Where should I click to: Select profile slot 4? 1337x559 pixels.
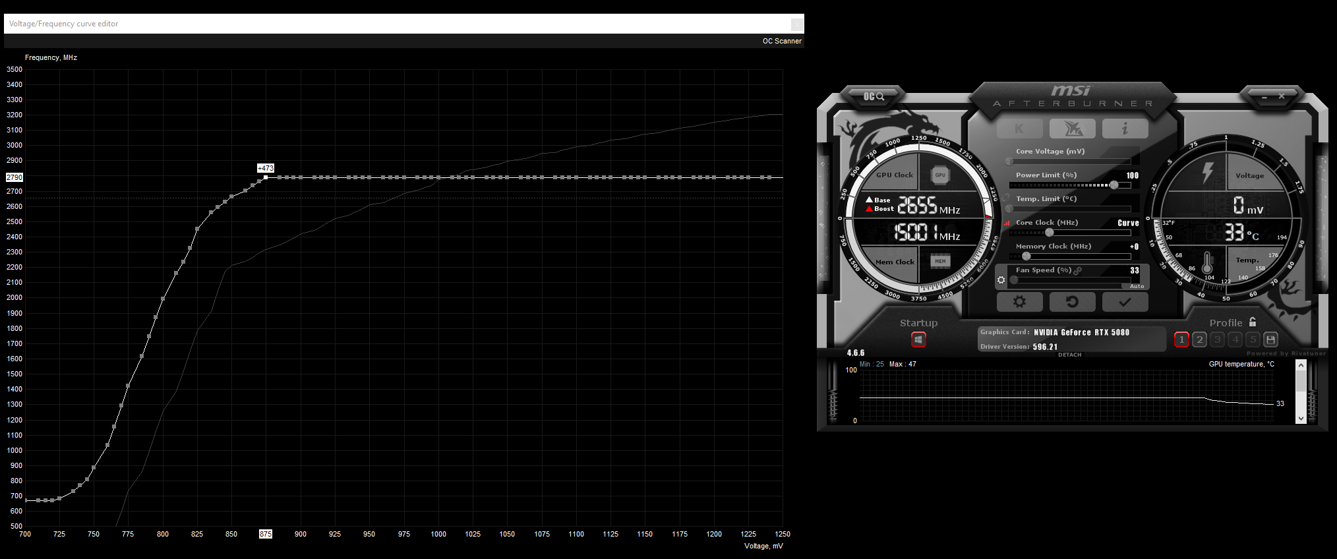1235,339
